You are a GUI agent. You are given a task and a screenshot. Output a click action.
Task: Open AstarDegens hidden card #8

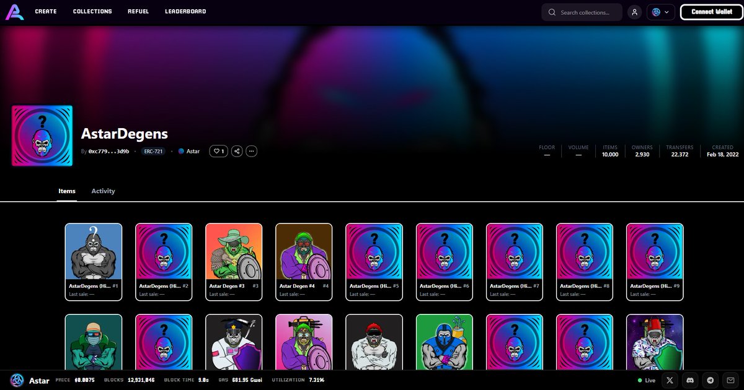pos(584,262)
